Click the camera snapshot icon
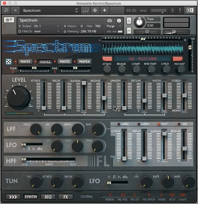 point(110,21)
